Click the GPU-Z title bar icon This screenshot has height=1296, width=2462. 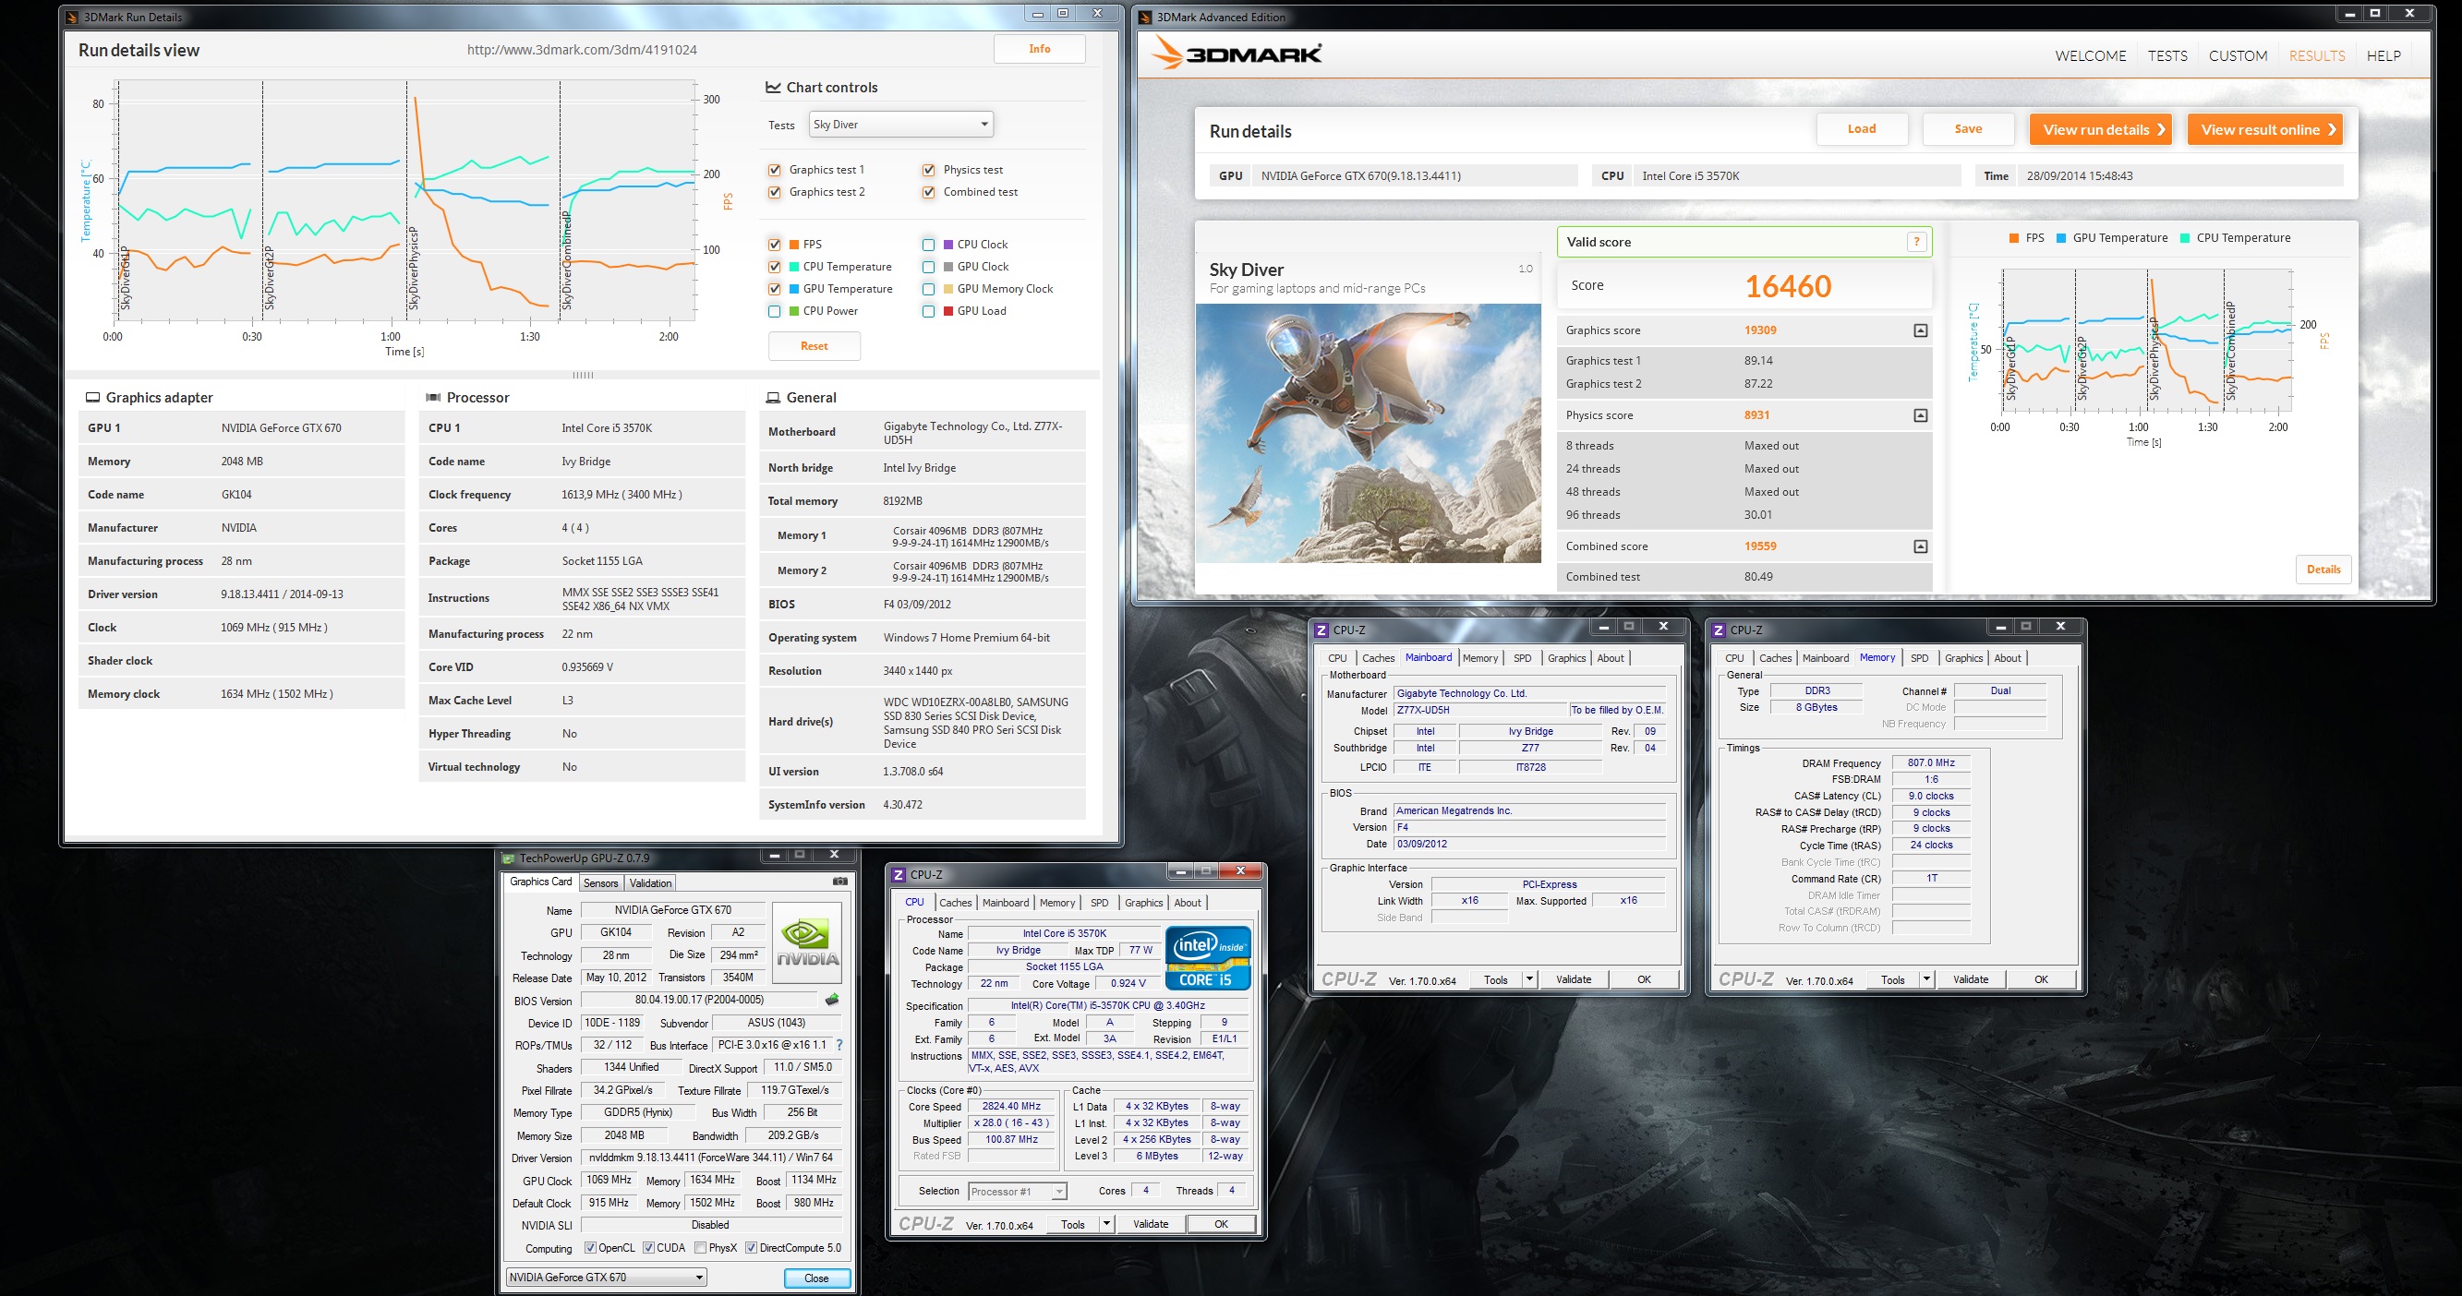pyautogui.click(x=510, y=858)
